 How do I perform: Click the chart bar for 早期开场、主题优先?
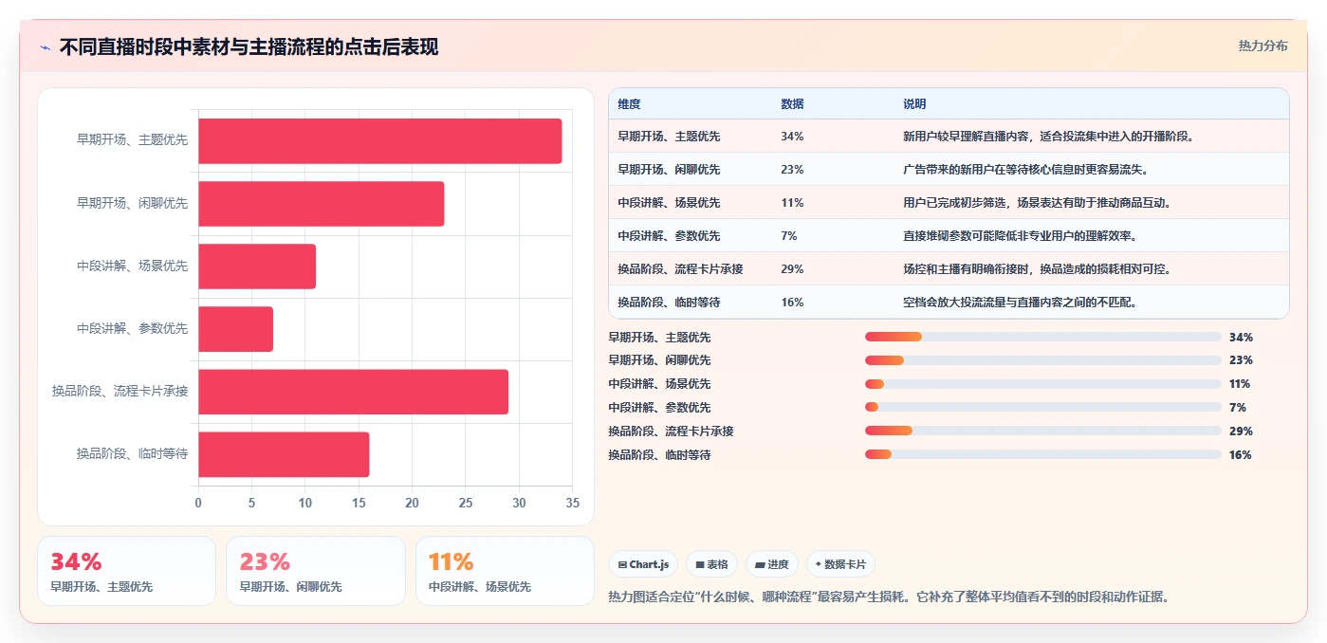[x=379, y=141]
